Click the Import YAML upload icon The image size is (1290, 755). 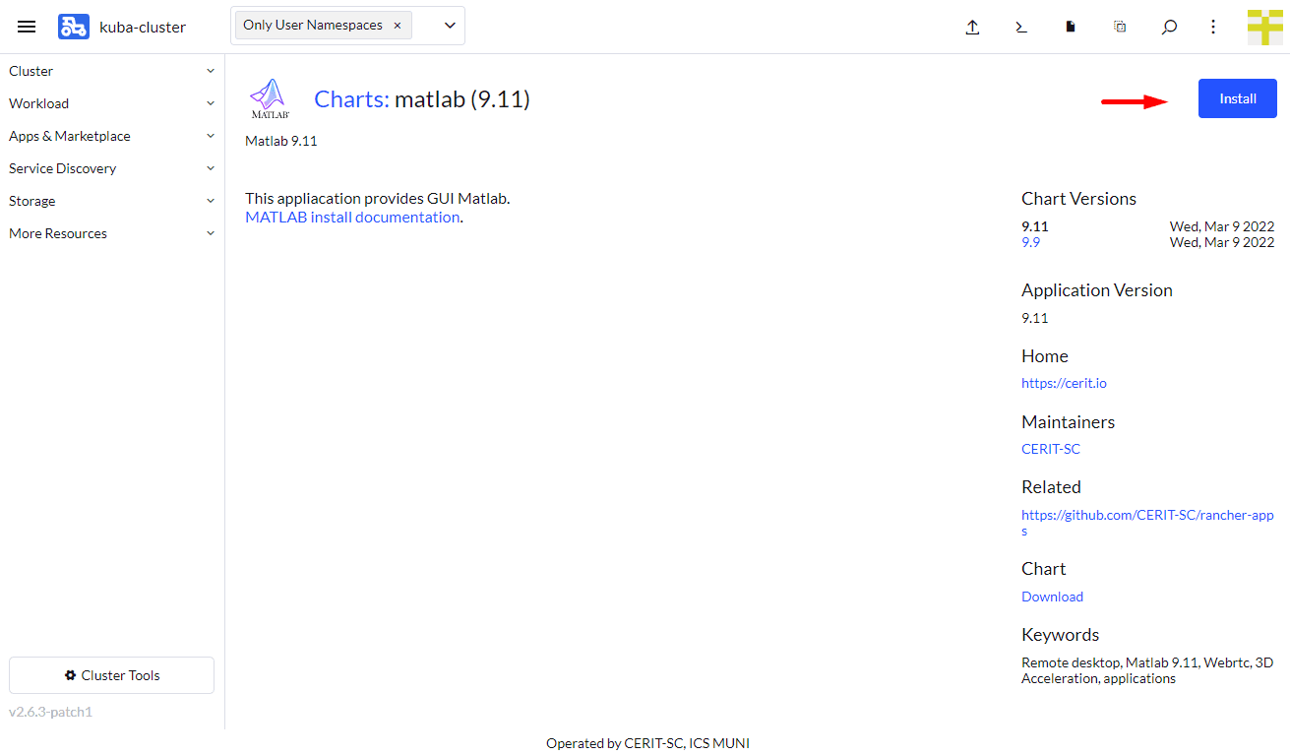pyautogui.click(x=972, y=28)
